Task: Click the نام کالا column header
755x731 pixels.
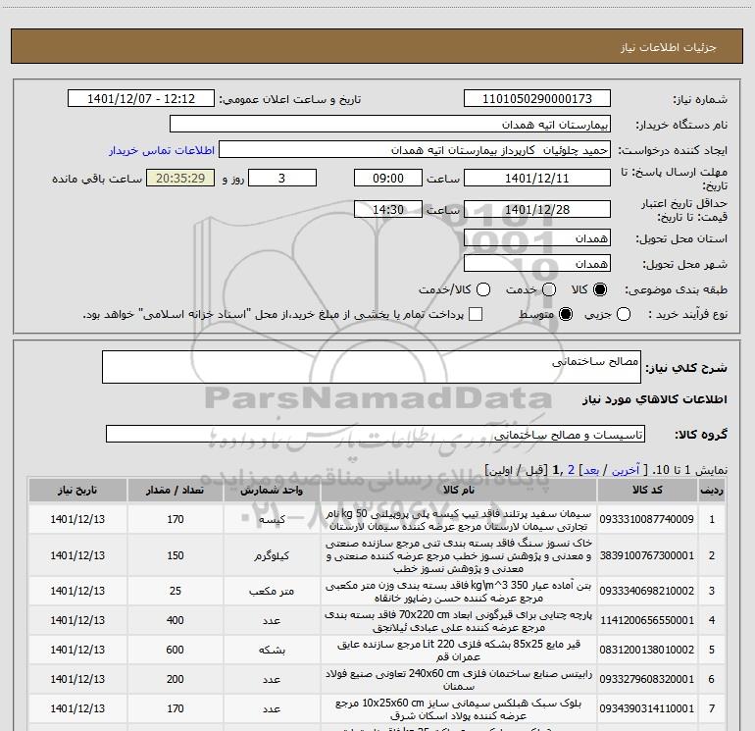Action: tap(459, 490)
